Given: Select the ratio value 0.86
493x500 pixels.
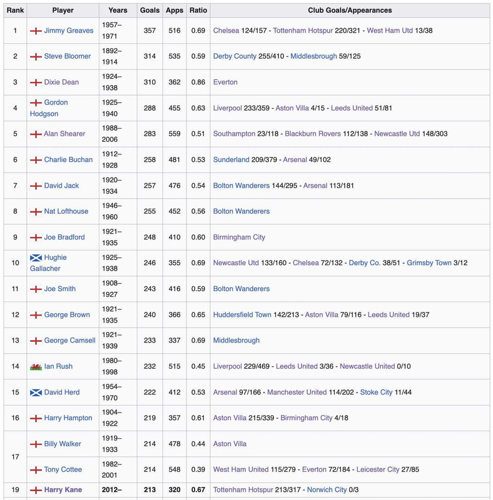Looking at the screenshot, I should (x=198, y=82).
